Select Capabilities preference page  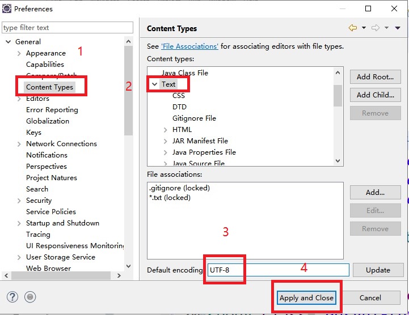click(x=45, y=65)
